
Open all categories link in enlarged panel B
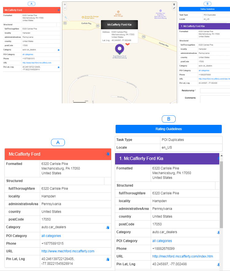pos(162,241)
